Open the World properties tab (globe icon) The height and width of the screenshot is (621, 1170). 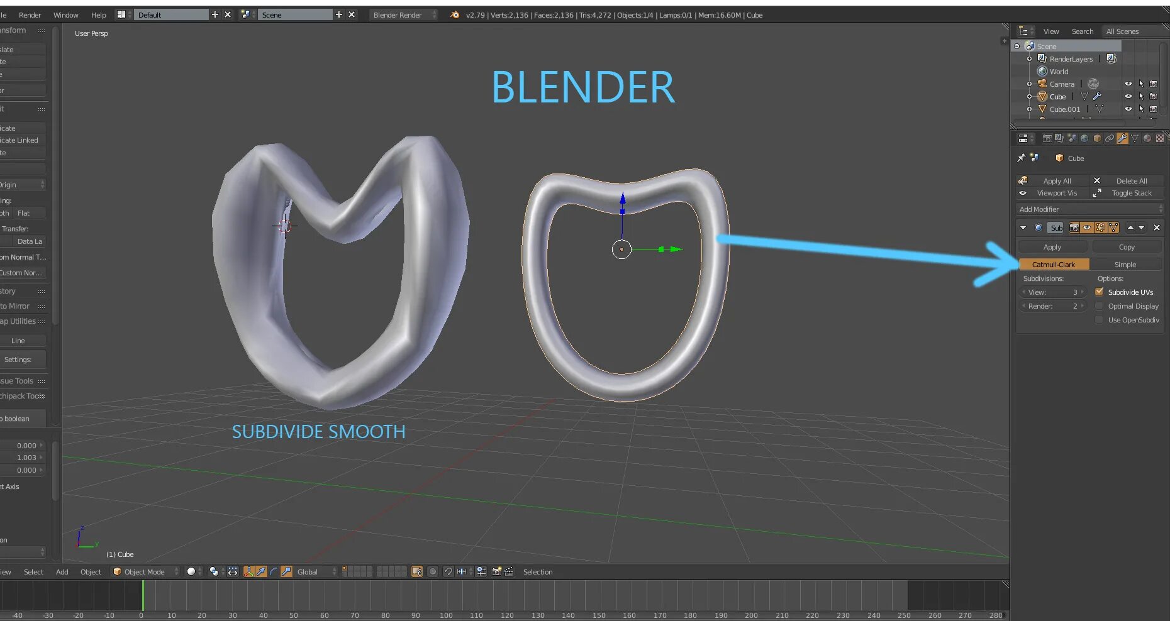[1084, 138]
